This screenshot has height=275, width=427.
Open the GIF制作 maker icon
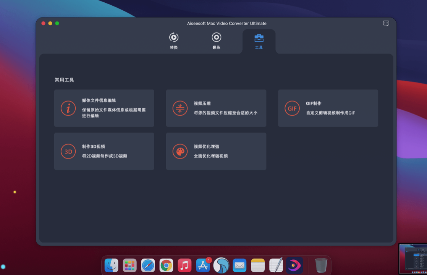(292, 108)
